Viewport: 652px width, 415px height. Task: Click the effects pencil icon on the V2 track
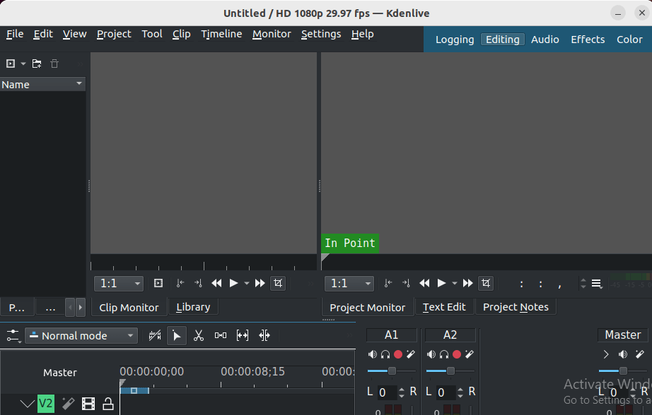(68, 403)
